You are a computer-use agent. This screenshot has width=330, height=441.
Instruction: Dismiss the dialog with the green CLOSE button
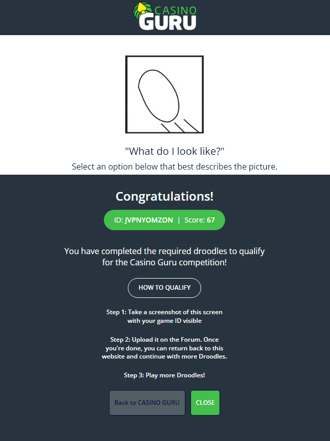click(x=205, y=403)
